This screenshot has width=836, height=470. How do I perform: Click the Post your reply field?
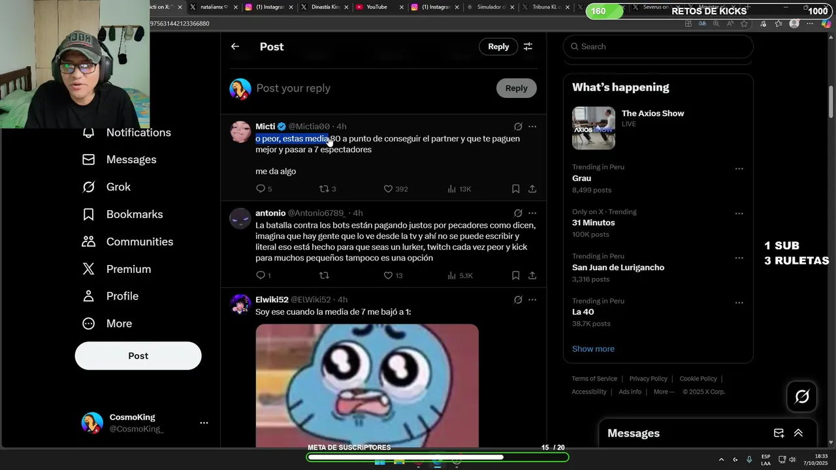pos(372,88)
